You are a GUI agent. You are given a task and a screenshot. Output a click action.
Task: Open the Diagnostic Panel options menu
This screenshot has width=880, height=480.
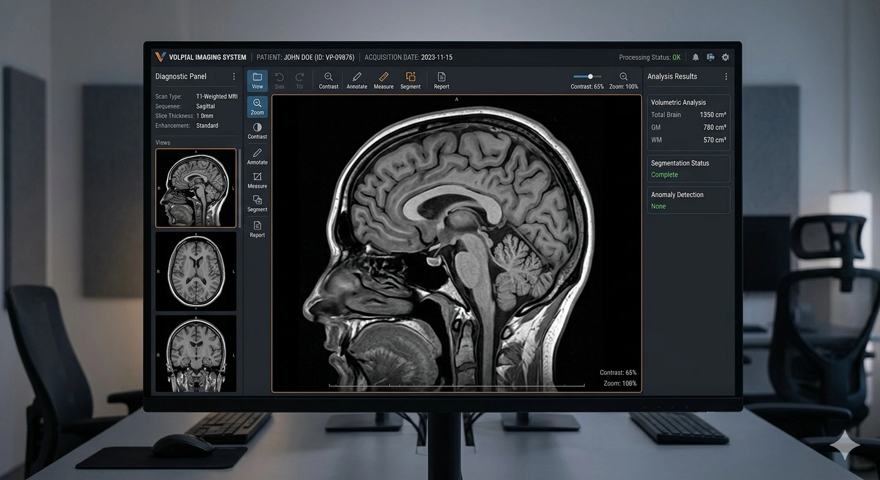(234, 76)
